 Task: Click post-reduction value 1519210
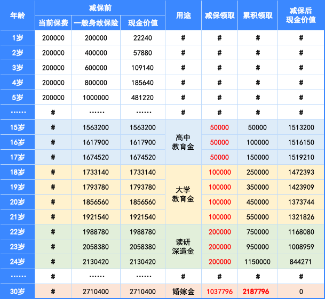(x=301, y=157)
